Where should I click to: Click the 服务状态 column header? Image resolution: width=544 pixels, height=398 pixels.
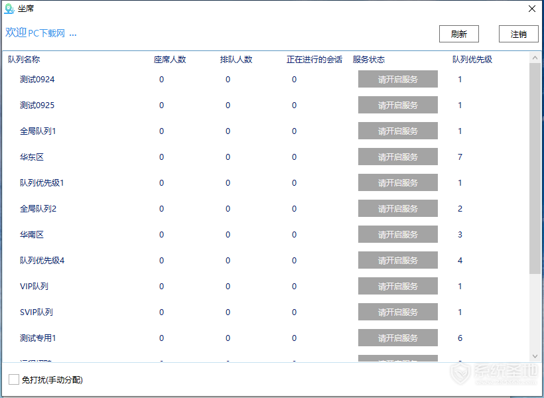tap(368, 59)
